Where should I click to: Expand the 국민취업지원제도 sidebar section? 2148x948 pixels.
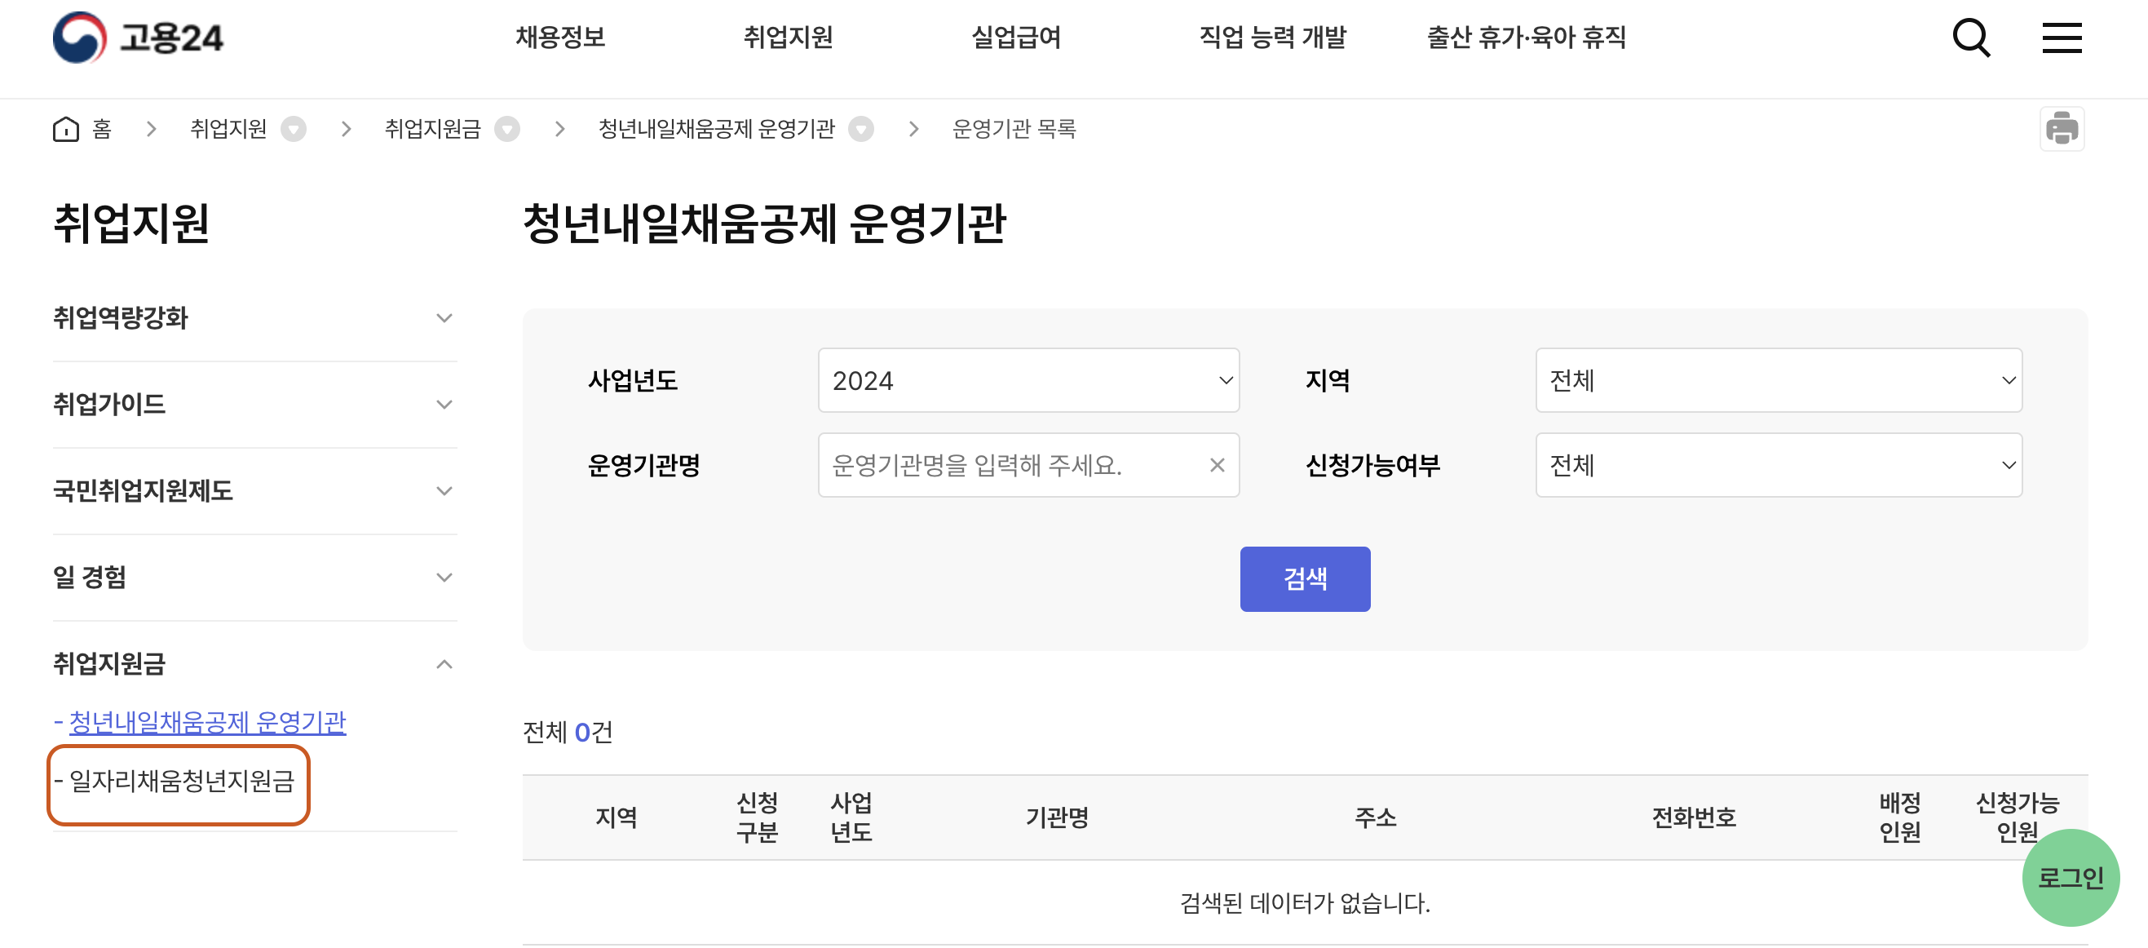click(255, 490)
